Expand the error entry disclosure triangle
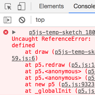The image size is (95, 95). [x=14, y=32]
